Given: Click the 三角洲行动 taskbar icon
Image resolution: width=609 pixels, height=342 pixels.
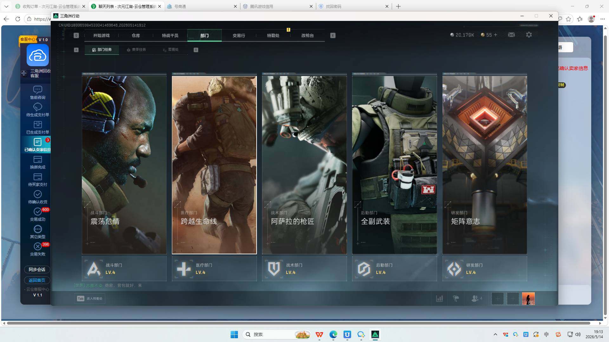Looking at the screenshot, I should point(375,334).
